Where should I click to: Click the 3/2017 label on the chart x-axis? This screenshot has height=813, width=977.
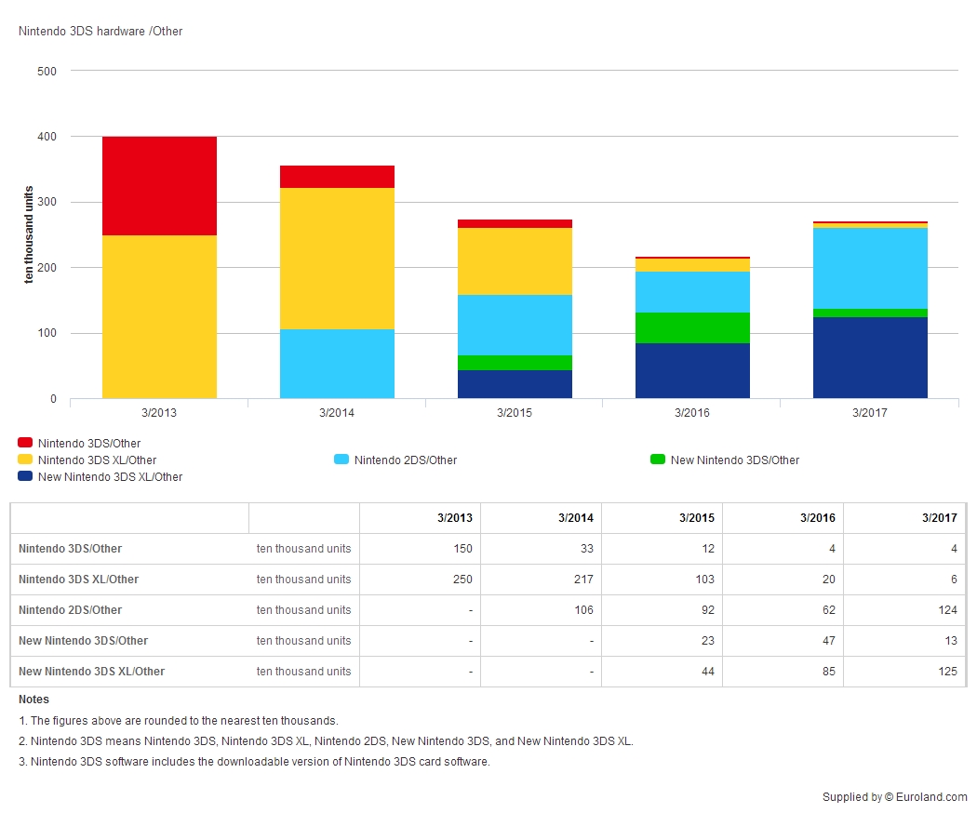[x=870, y=412]
